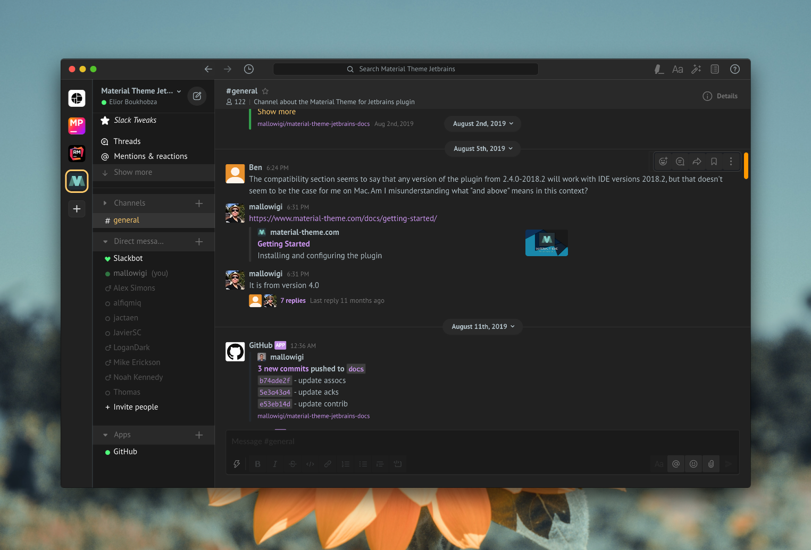Open more actions for Ben's message
This screenshot has width=811, height=550.
point(731,162)
